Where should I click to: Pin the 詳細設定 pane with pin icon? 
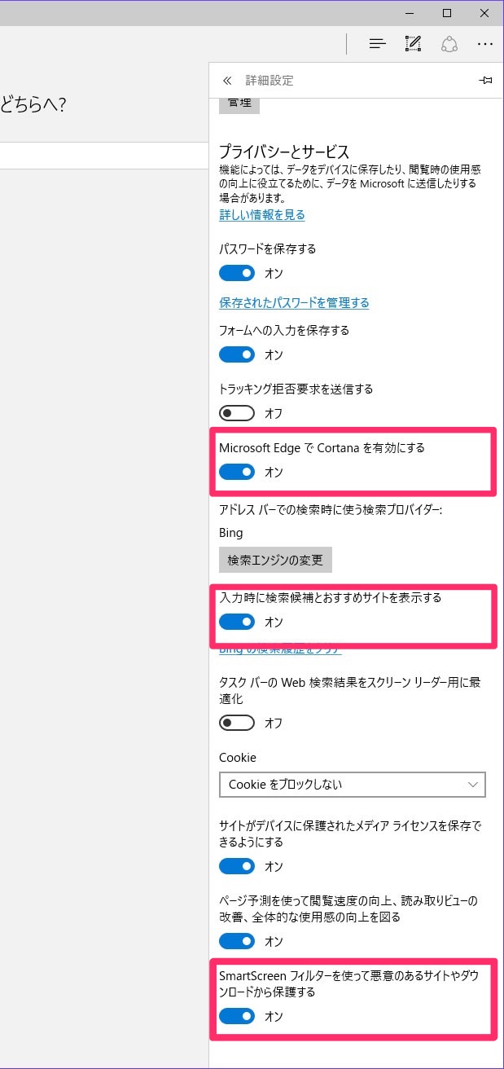pyautogui.click(x=485, y=81)
